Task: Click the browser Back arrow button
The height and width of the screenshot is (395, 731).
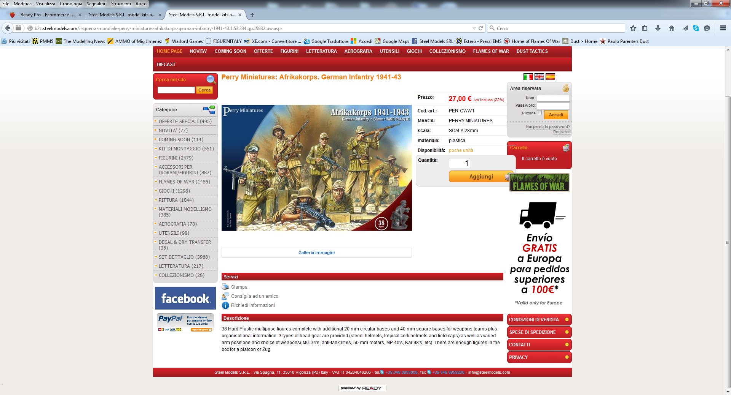Action: click(x=8, y=28)
